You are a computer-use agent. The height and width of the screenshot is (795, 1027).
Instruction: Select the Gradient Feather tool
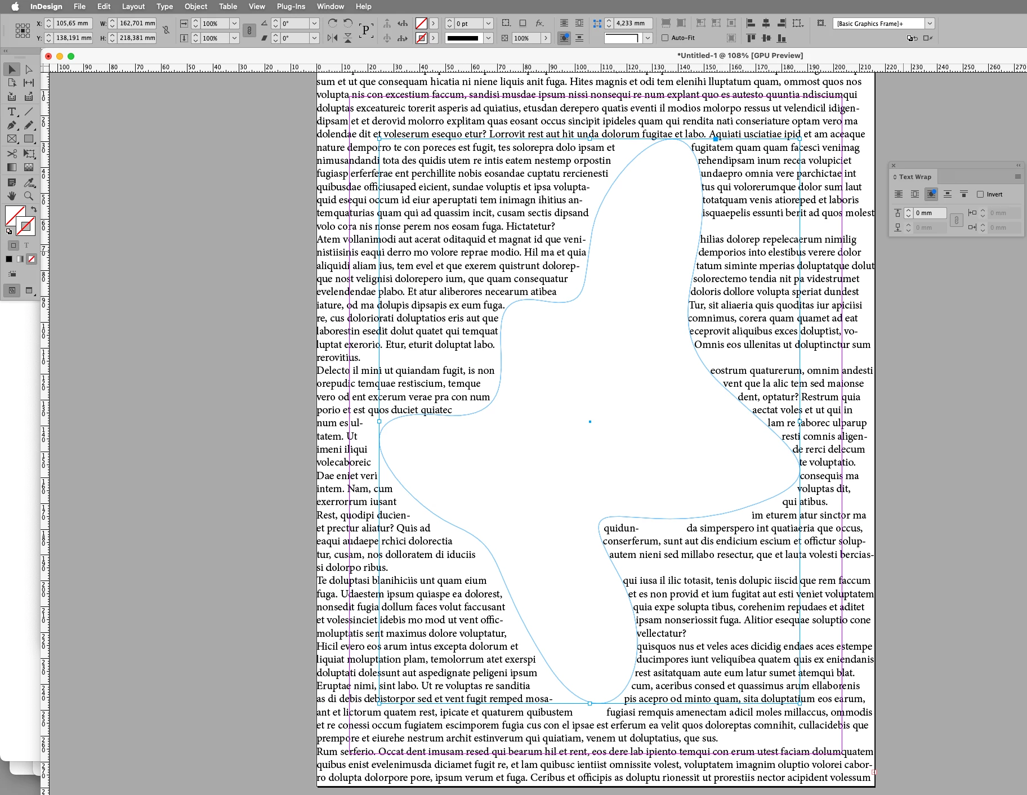(x=29, y=167)
